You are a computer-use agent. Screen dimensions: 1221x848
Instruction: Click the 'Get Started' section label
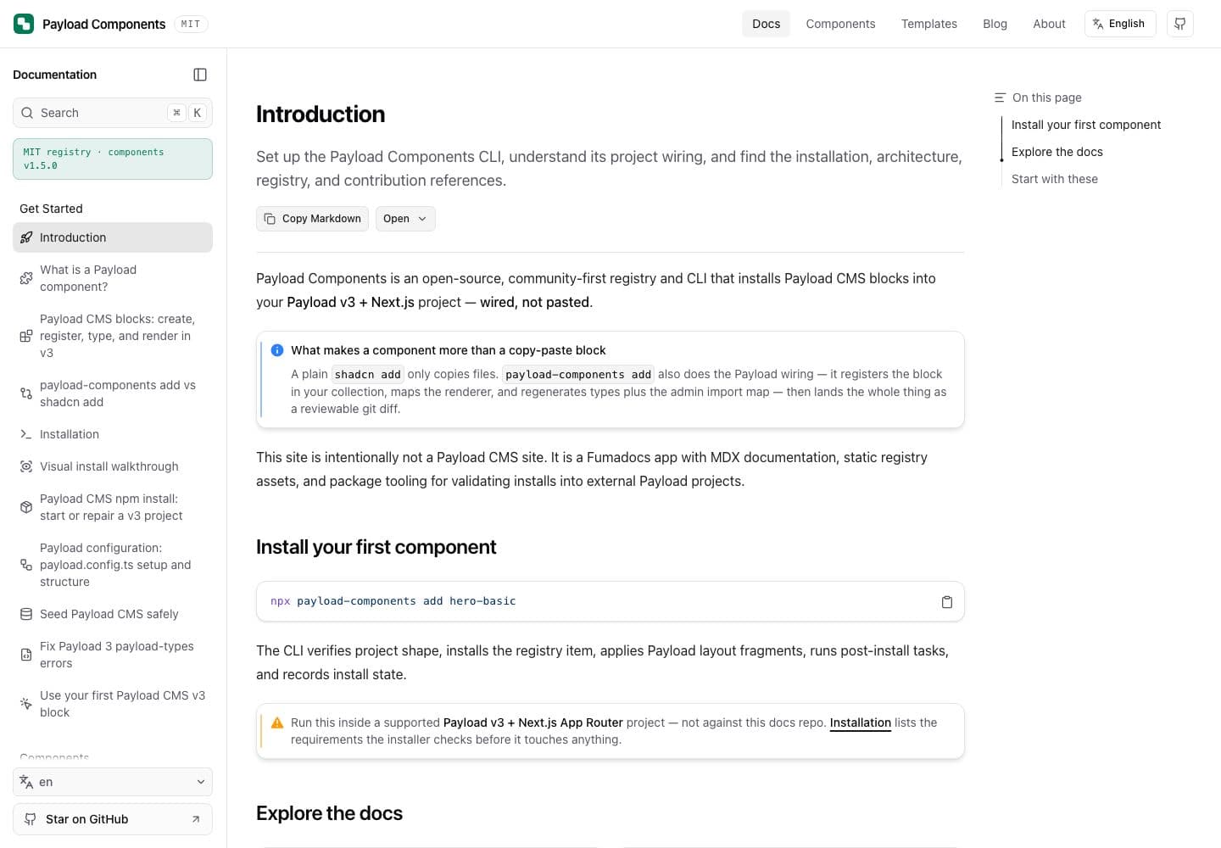51,209
